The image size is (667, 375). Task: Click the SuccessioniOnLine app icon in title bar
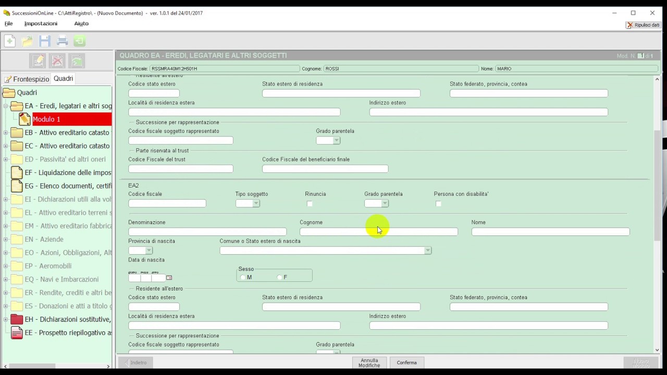(x=6, y=13)
